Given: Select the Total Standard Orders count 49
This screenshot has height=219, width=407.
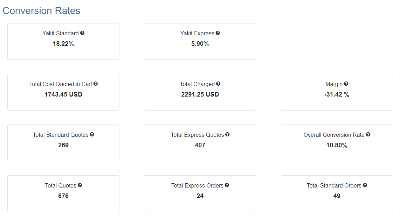Looking at the screenshot, I should click(337, 196).
